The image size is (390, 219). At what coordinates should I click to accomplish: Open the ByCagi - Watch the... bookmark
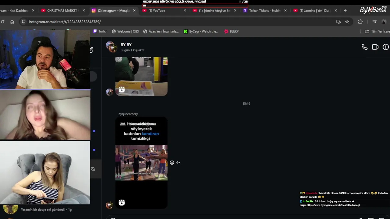[x=201, y=31]
